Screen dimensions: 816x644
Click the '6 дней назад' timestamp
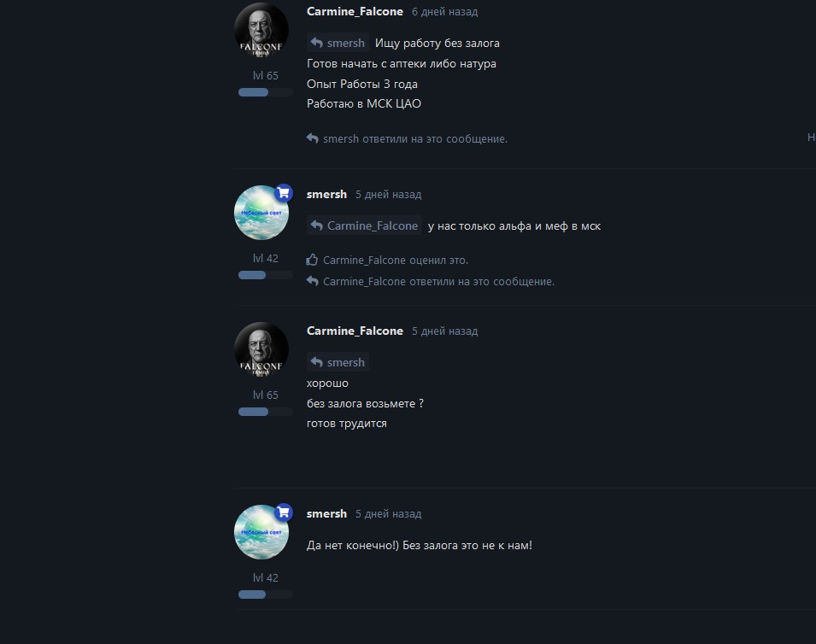[x=445, y=11]
